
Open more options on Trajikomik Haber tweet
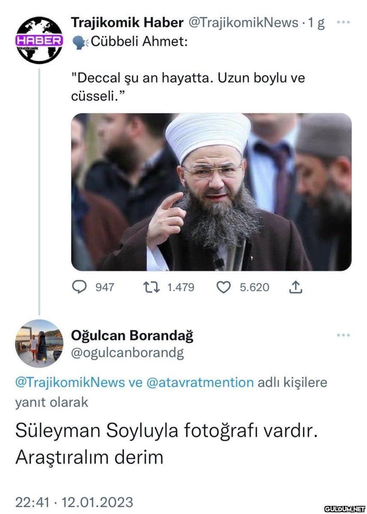343,22
